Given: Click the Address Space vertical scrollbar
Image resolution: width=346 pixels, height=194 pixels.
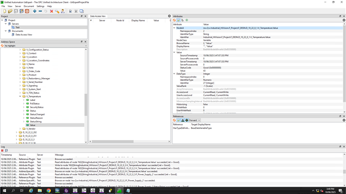Looking at the screenshot, I should (86, 105).
